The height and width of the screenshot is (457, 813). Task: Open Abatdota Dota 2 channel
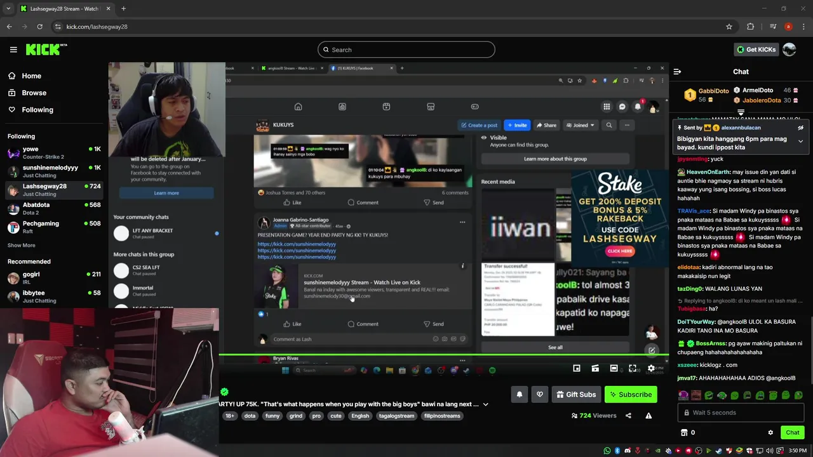coord(54,209)
